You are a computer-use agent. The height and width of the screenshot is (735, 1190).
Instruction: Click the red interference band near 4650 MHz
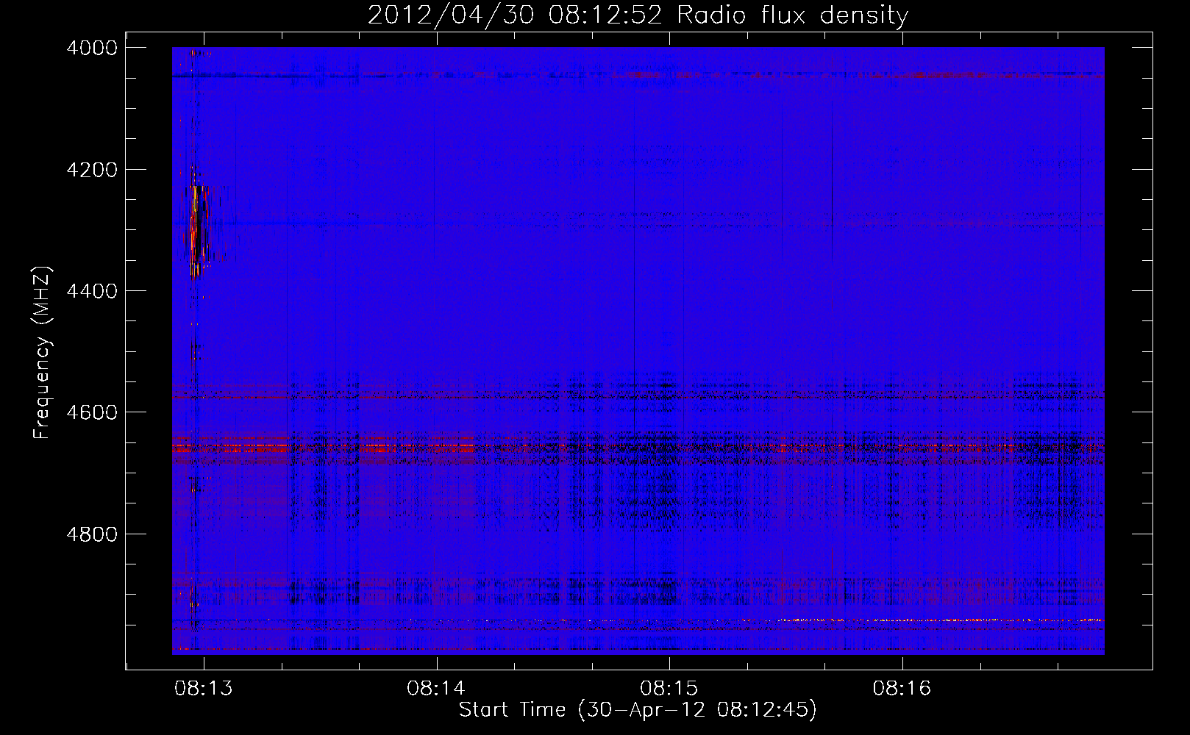click(638, 447)
